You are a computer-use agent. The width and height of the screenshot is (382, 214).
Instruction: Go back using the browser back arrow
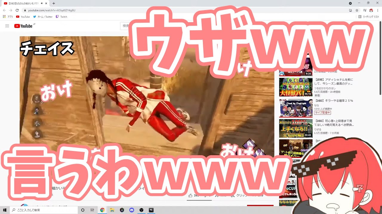(4, 10)
